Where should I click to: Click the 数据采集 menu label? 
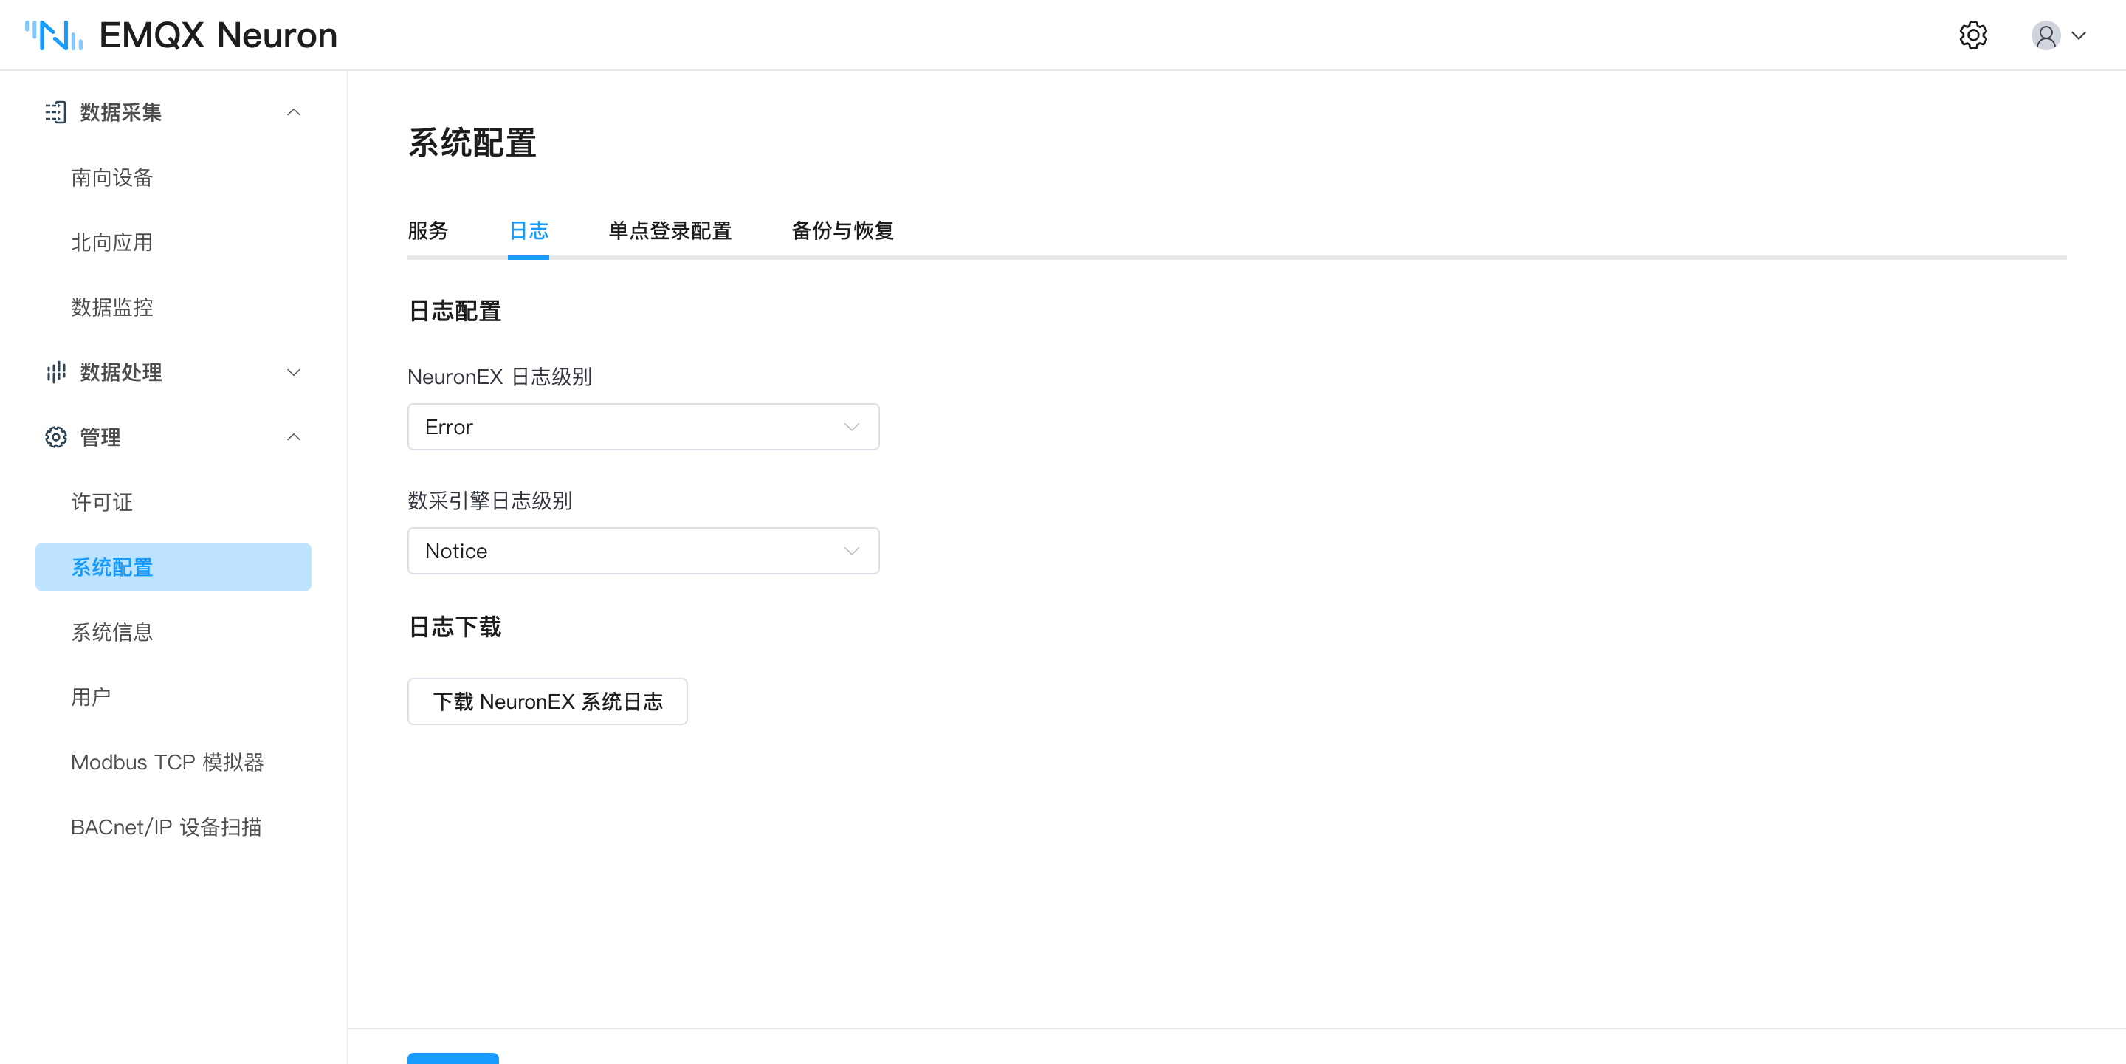120,112
